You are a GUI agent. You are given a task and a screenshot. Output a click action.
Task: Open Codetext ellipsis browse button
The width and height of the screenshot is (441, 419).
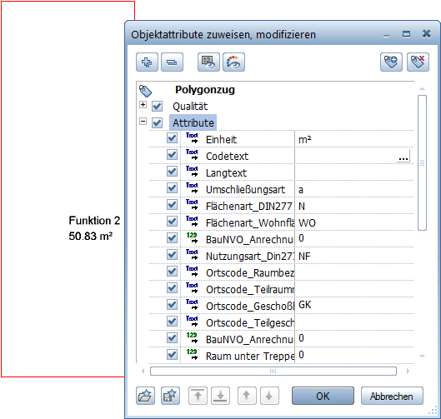tap(403, 157)
